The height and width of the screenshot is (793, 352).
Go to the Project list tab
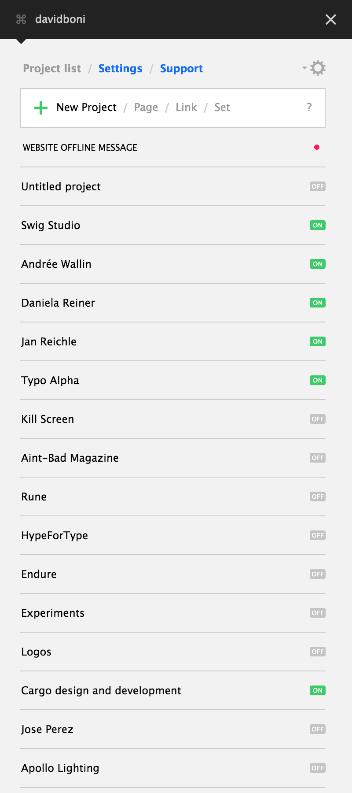(52, 69)
